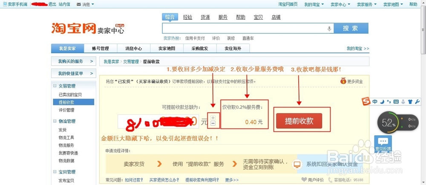Click 我的淘宝 >> link on right
This screenshot has height=185, width=426.
pyautogui.click(x=358, y=48)
